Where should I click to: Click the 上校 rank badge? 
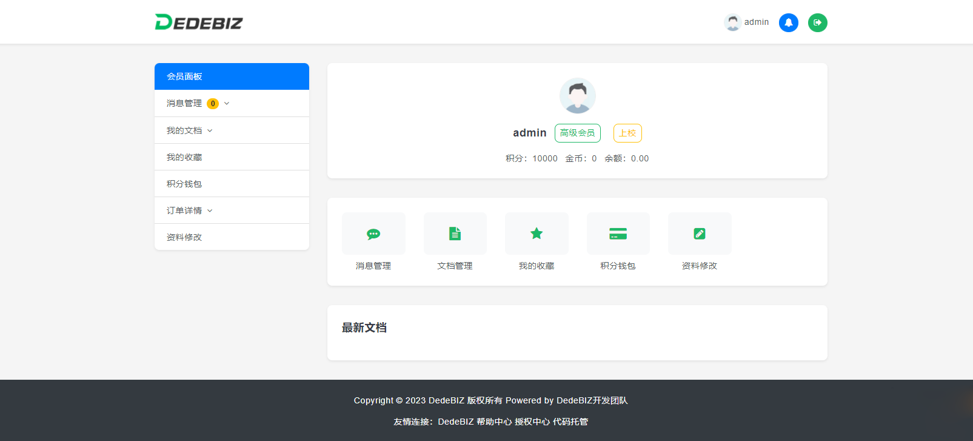(x=627, y=133)
